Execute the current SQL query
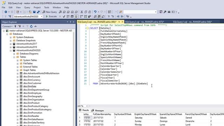 51,16
